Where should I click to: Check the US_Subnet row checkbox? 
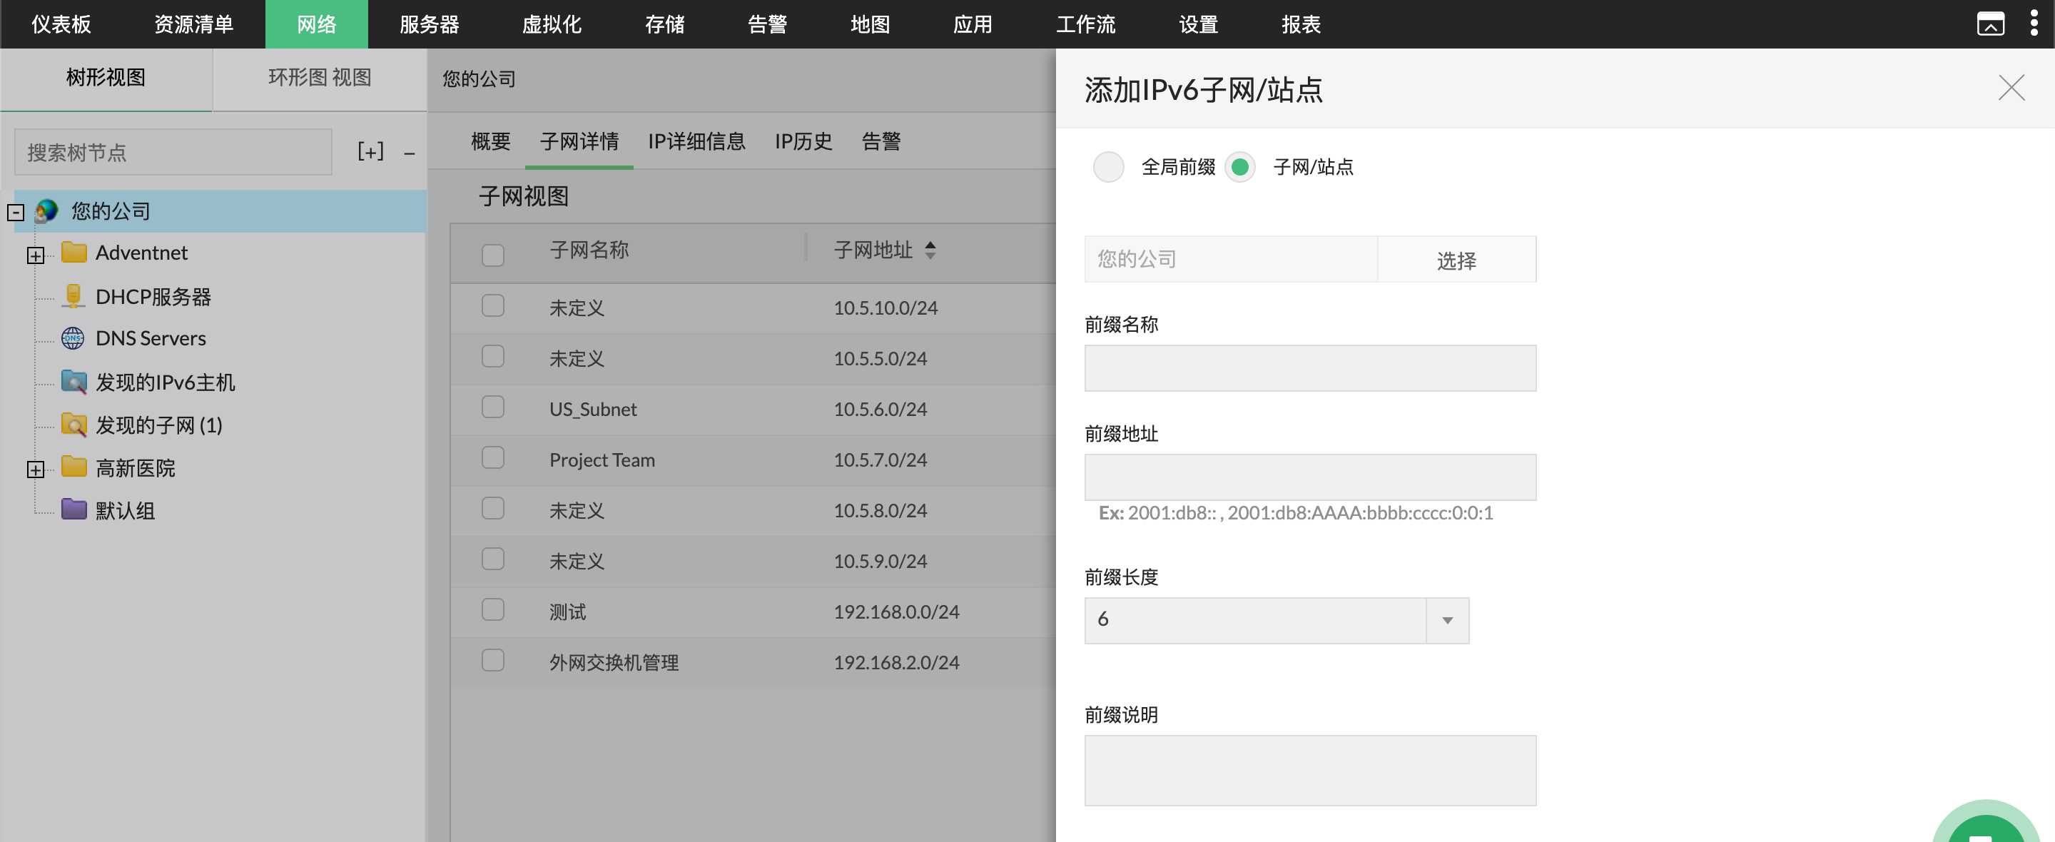[x=493, y=407]
